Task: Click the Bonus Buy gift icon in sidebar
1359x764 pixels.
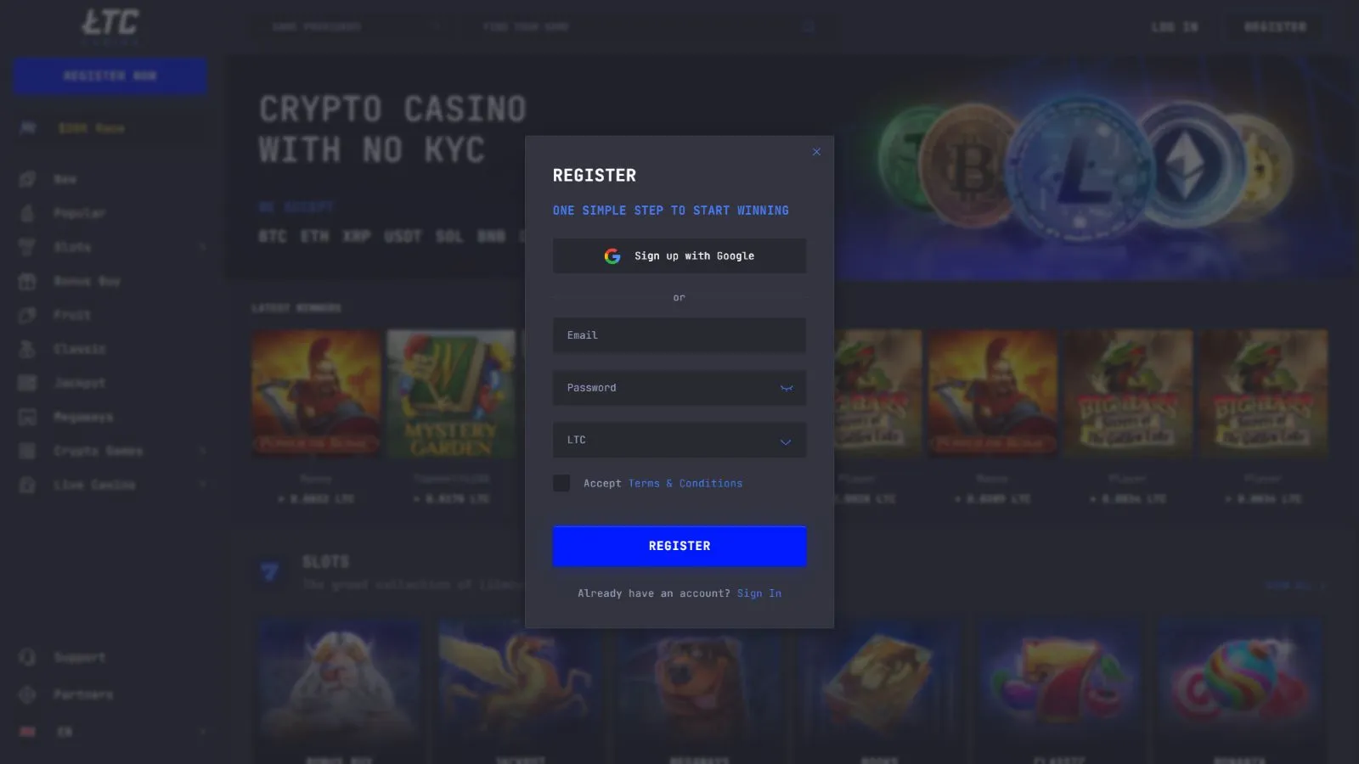Action: [27, 281]
